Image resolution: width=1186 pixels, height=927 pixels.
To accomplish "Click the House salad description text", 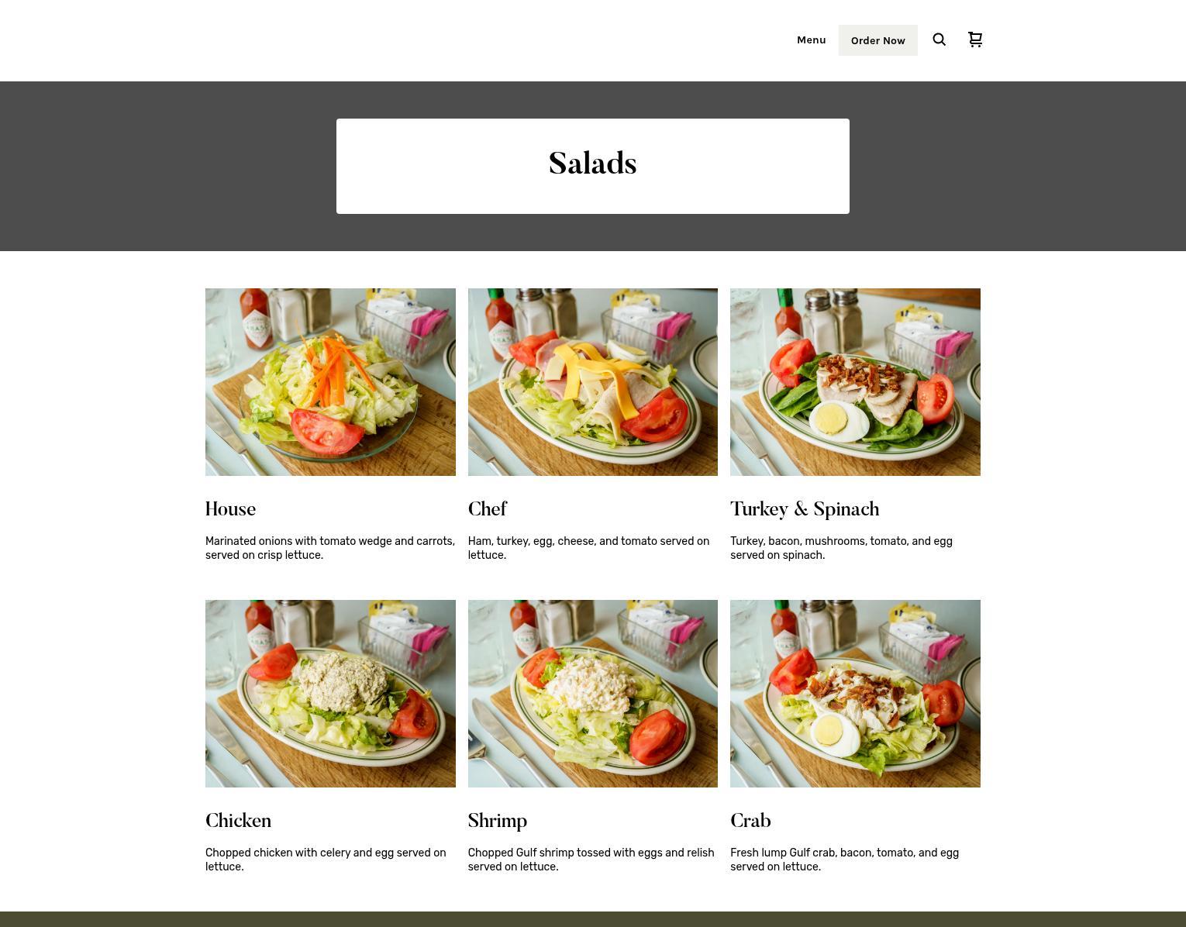I will pos(330,548).
